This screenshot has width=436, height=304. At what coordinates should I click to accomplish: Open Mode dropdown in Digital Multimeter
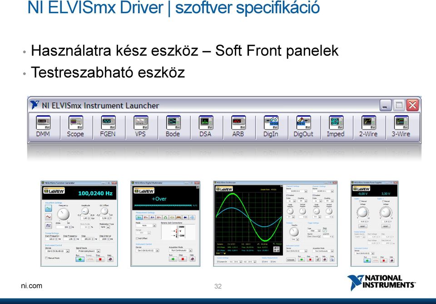tap(146, 225)
